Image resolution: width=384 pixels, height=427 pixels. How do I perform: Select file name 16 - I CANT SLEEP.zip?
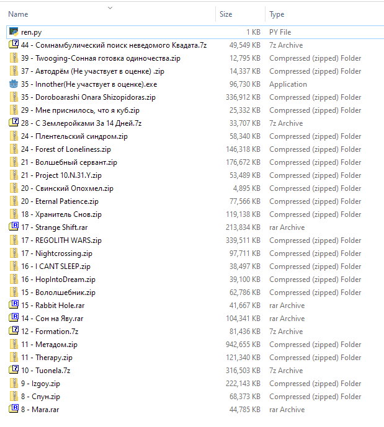pos(56,266)
